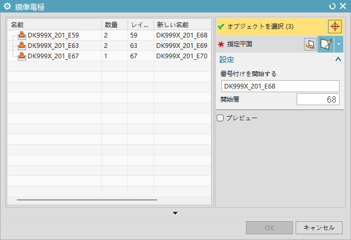Enable the プレビュー checkbox
This screenshot has height=240, width=351.
coord(220,118)
